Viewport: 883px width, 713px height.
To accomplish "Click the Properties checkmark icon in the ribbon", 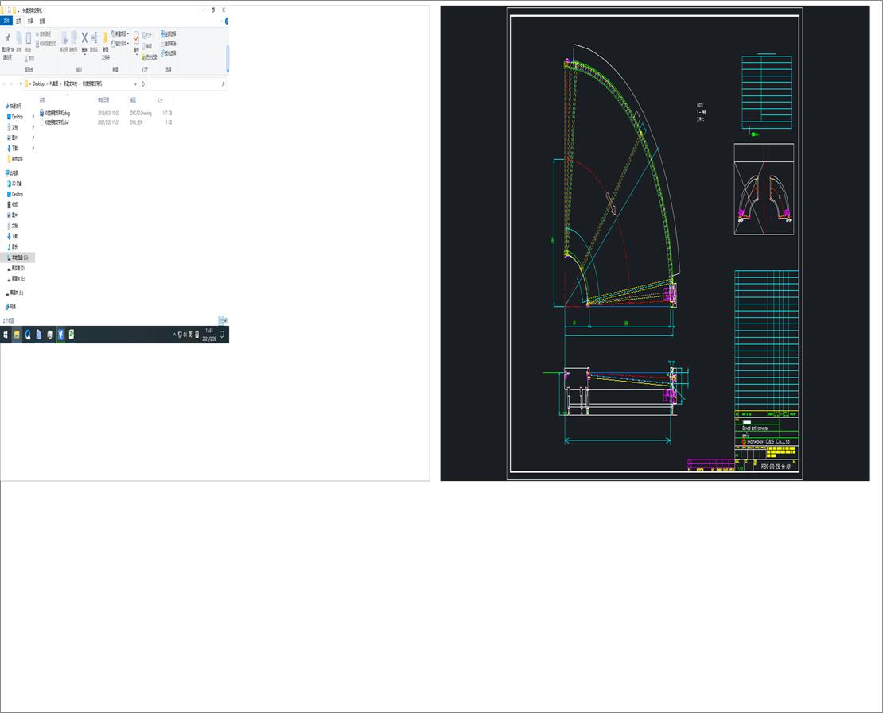I will coord(136,37).
